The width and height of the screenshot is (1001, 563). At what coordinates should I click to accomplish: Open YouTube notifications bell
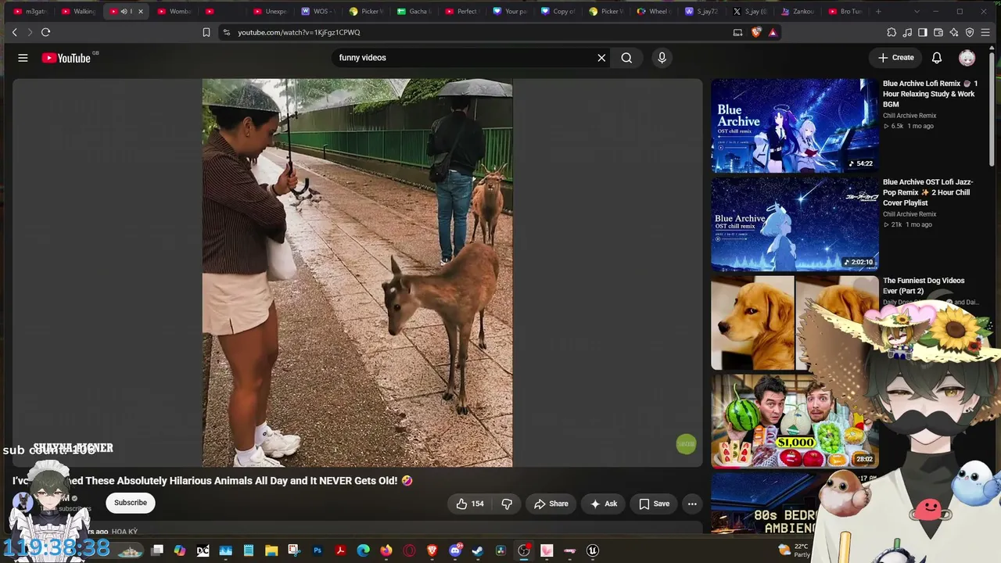(x=937, y=58)
